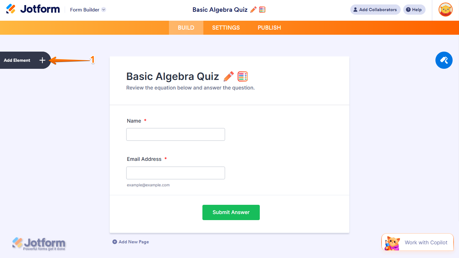Click the blue rocket launch icon on the right
This screenshot has height=258, width=459.
click(x=444, y=60)
